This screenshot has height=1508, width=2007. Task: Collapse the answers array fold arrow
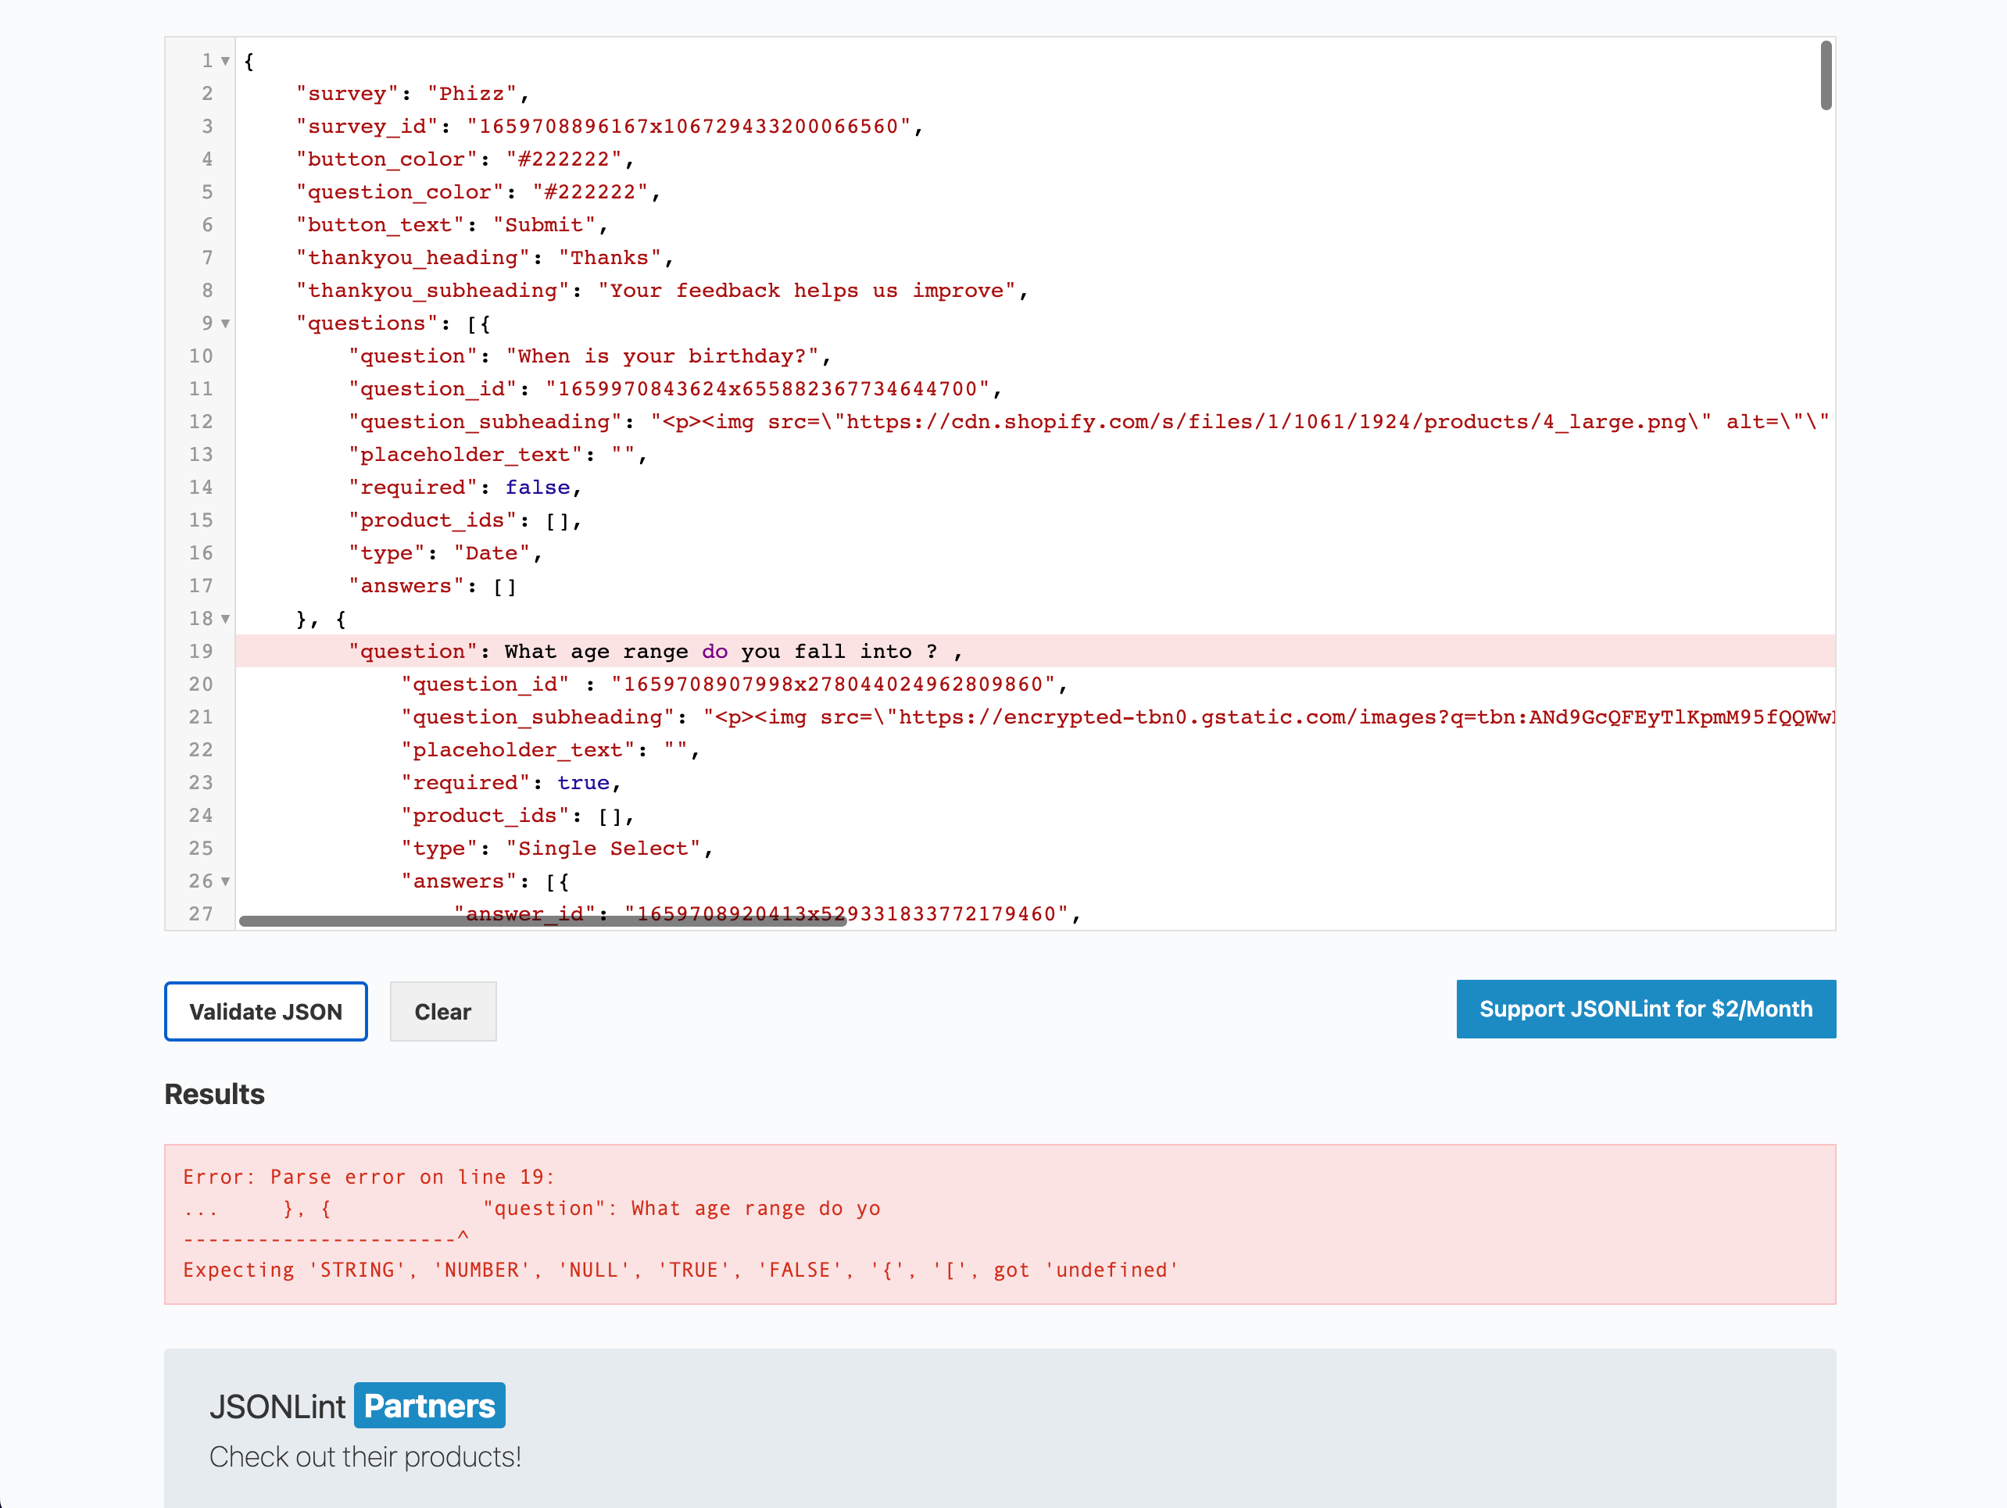click(x=224, y=881)
